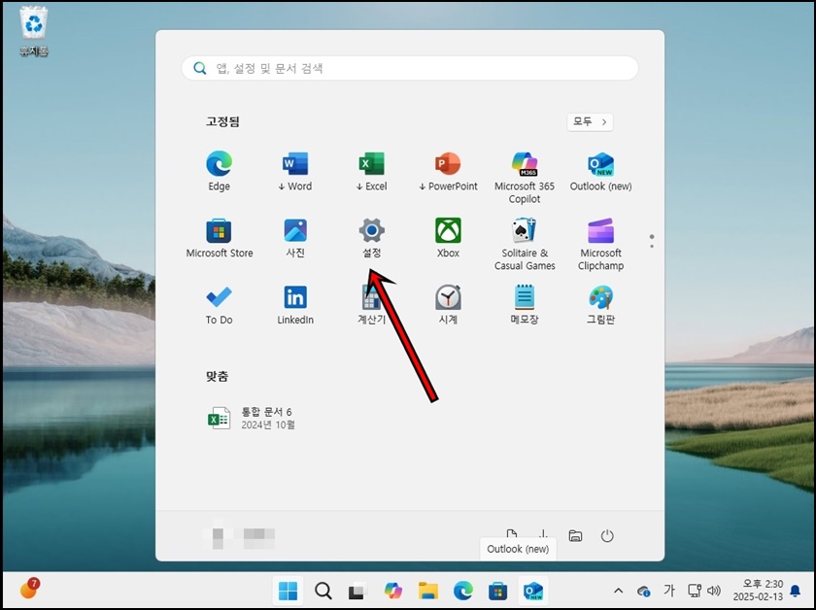Open Microsoft Store pinned app

[220, 238]
